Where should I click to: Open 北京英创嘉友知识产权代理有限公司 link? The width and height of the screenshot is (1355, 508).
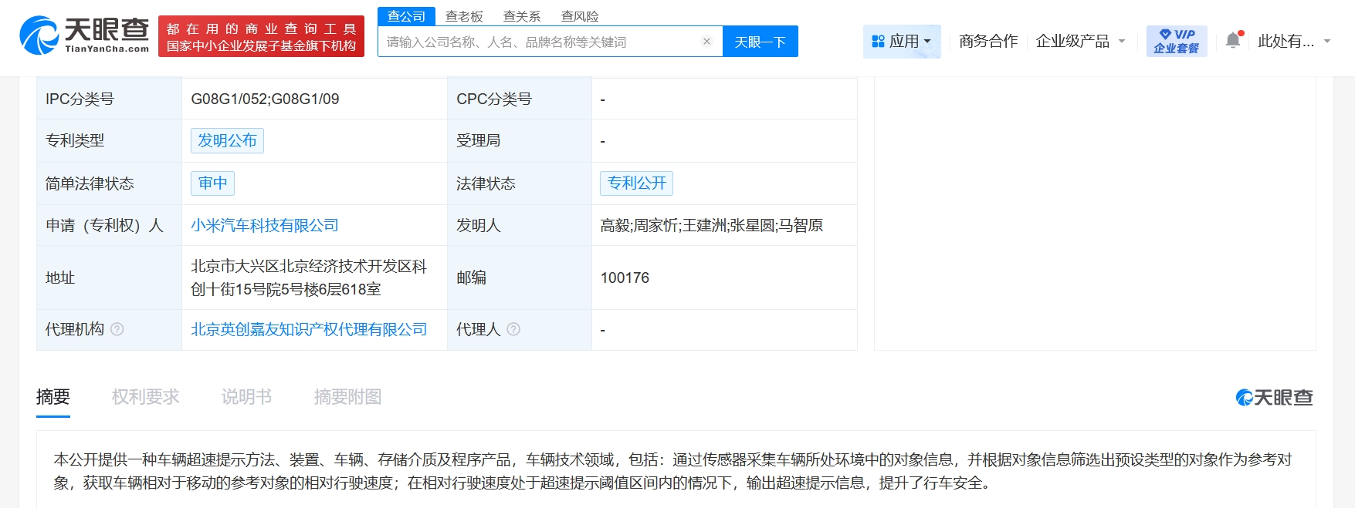[309, 329]
